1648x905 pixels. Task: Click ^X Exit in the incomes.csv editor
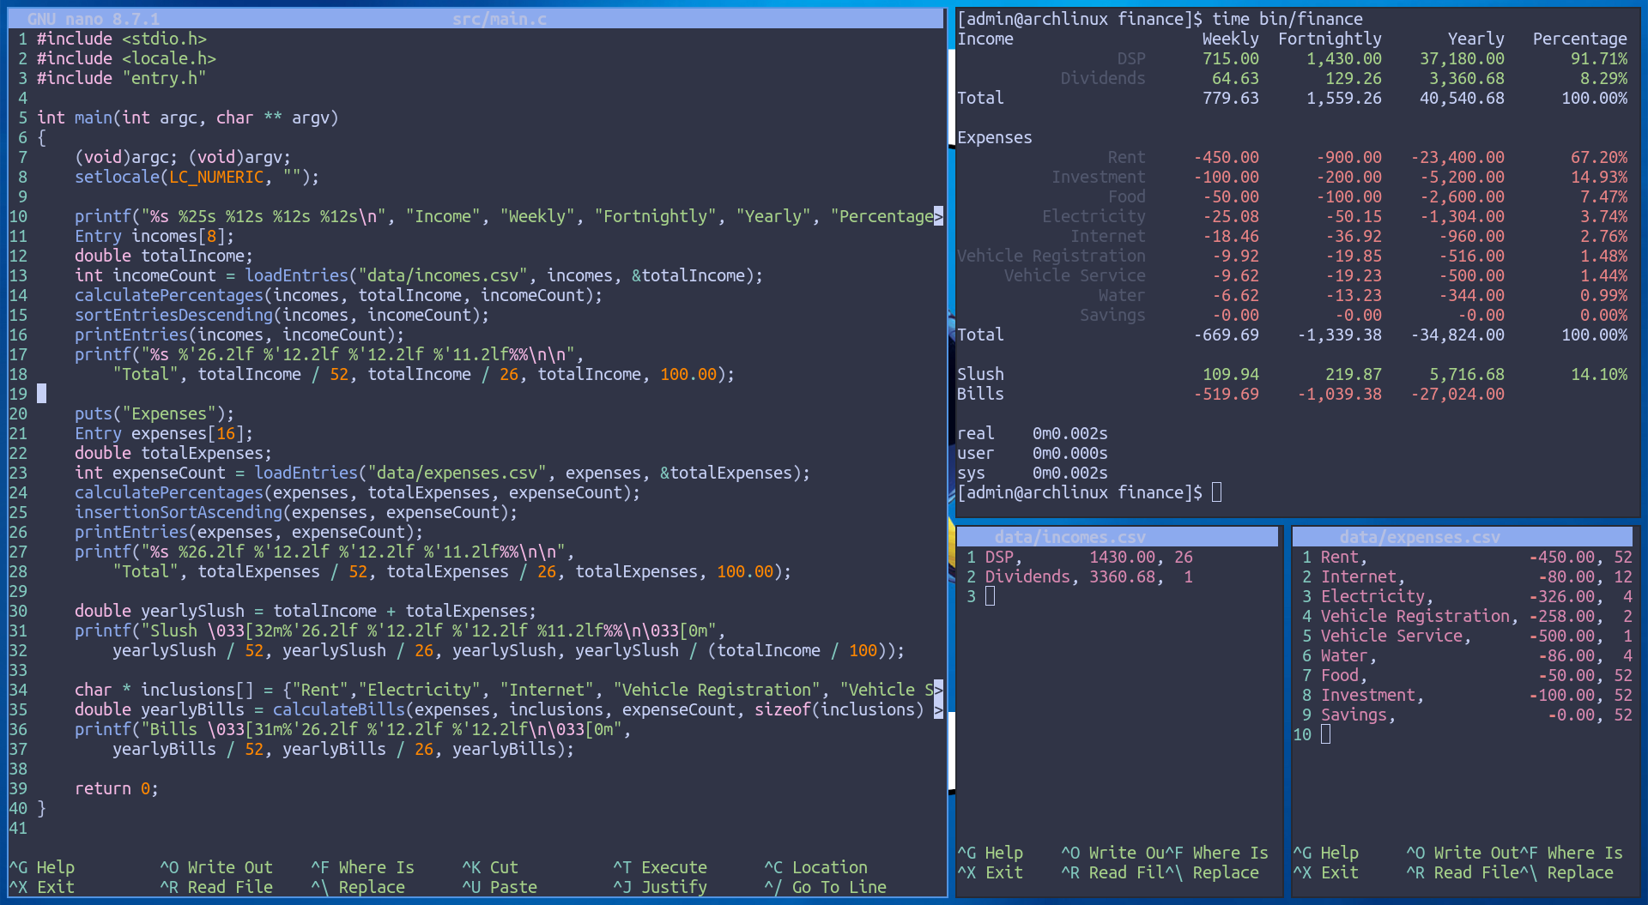pos(990,872)
